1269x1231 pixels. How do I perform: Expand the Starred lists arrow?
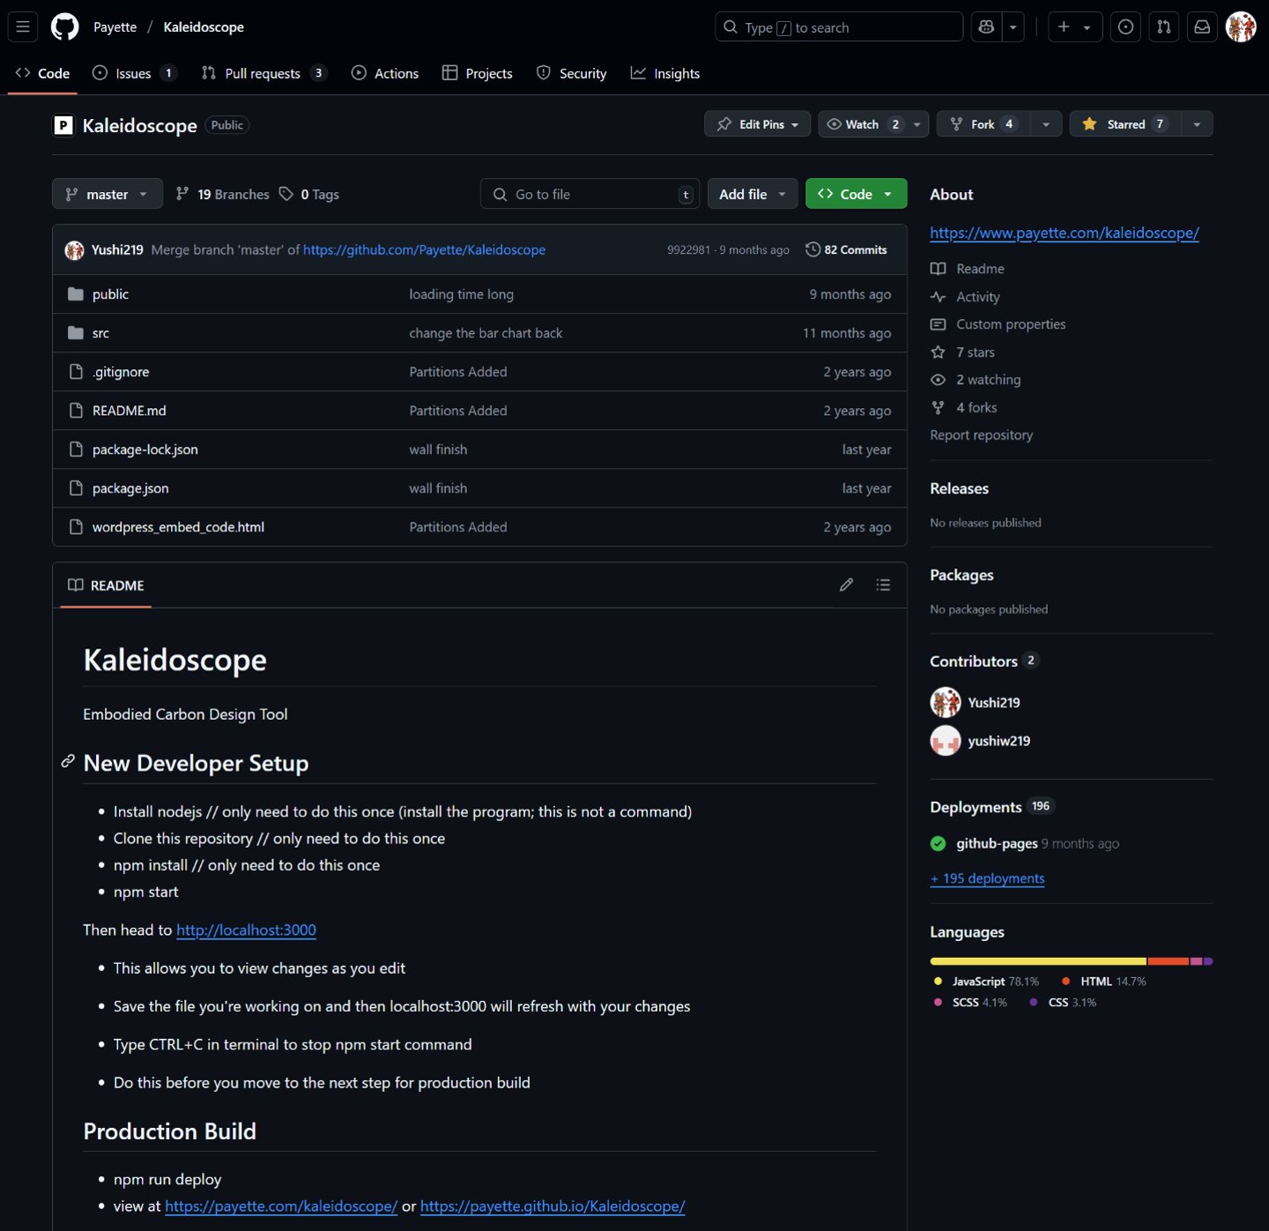1197,124
